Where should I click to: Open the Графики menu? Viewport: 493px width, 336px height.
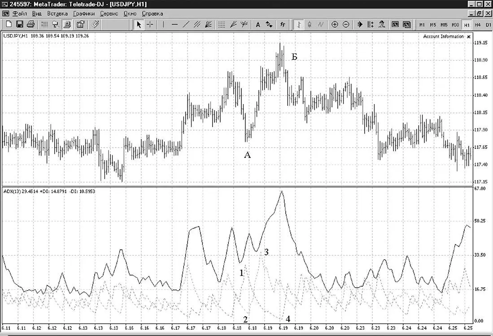84,13
